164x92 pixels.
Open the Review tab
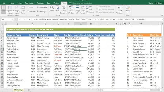(x=56, y=3)
